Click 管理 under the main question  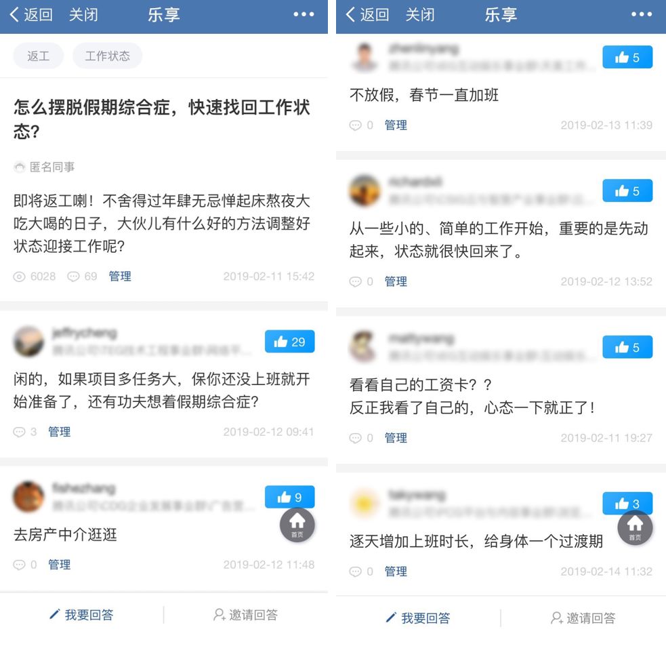(120, 277)
